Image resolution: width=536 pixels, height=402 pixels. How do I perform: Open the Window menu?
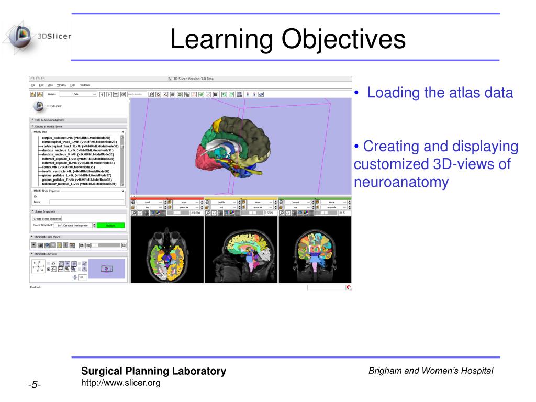(62, 85)
